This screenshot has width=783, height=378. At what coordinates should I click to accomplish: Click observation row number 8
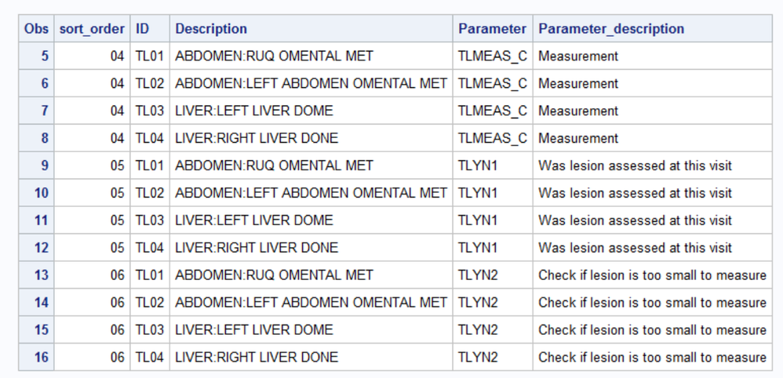point(44,139)
